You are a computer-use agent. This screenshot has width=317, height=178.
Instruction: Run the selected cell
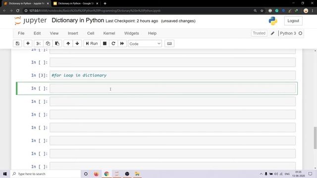click(92, 44)
